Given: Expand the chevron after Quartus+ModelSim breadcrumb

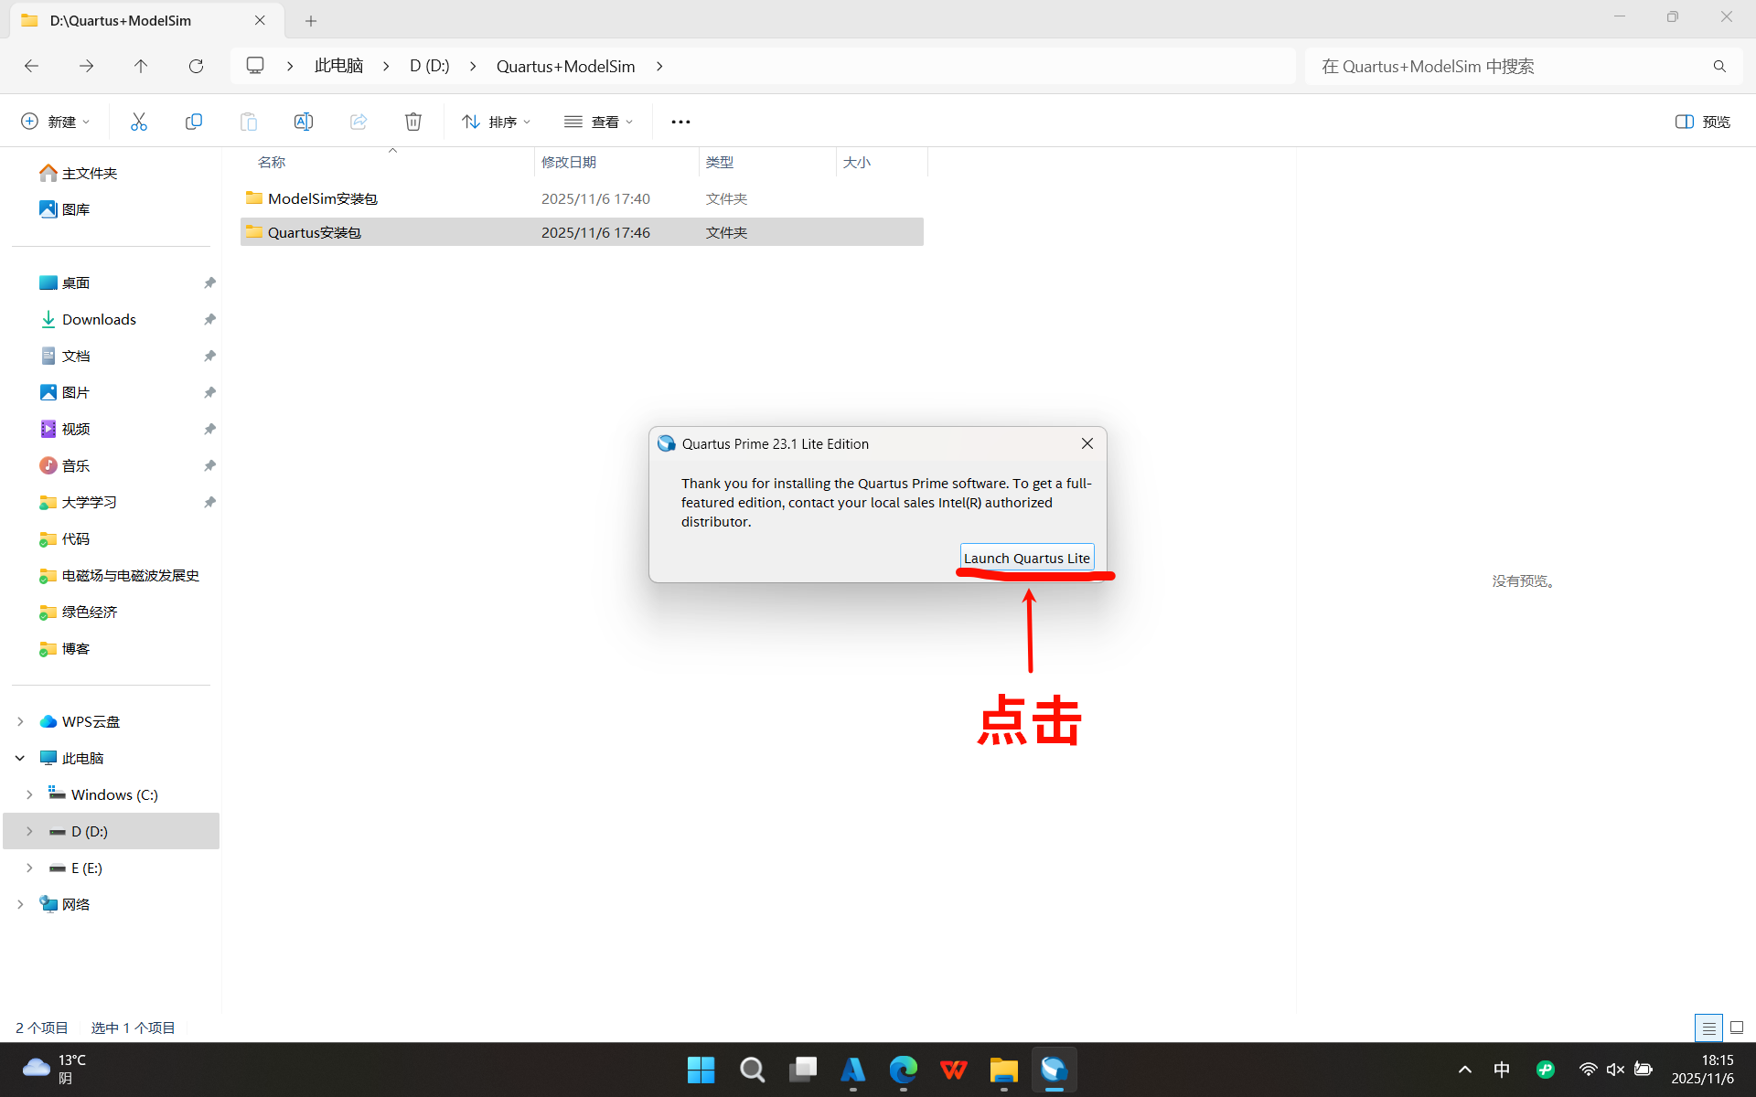Looking at the screenshot, I should [659, 66].
